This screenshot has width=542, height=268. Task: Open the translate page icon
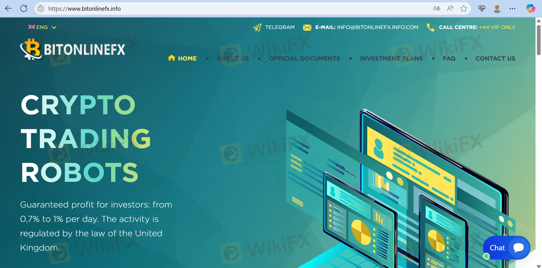pos(436,8)
